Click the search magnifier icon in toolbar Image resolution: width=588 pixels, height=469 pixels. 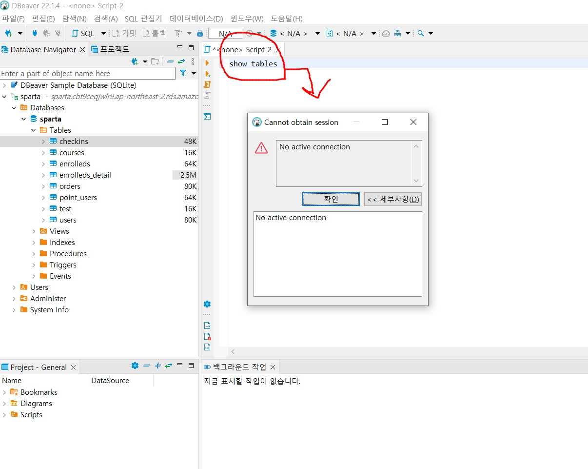point(421,33)
